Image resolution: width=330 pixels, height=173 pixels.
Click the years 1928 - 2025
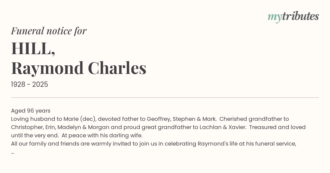(x=29, y=85)
